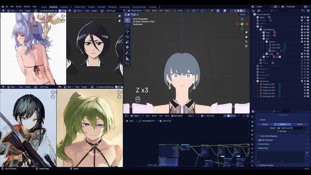Open the Slot 1 material slot dropdown

click(193, 116)
